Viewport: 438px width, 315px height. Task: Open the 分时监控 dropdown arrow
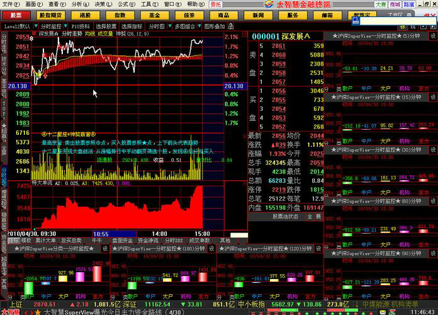coord(65,26)
